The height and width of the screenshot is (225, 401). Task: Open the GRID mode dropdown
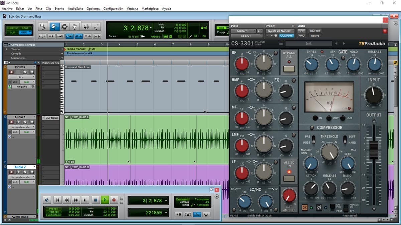point(25,32)
